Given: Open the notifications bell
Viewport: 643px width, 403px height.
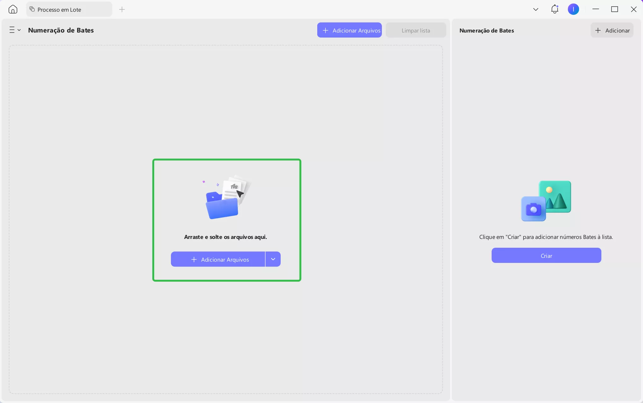Looking at the screenshot, I should pyautogui.click(x=555, y=9).
